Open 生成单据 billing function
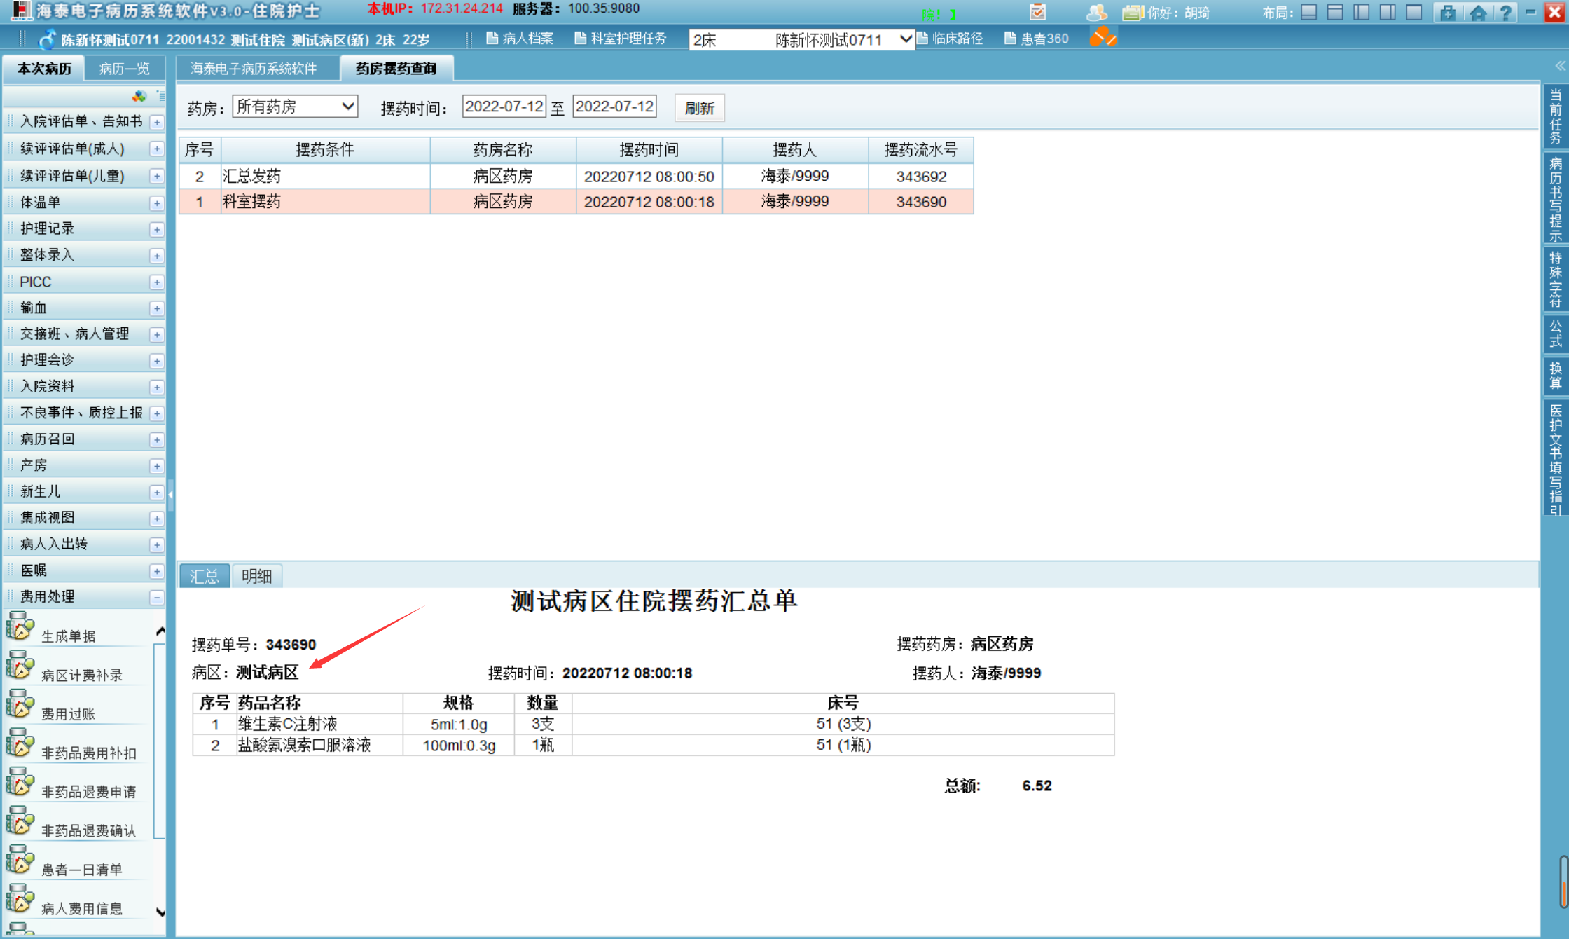 pyautogui.click(x=67, y=636)
